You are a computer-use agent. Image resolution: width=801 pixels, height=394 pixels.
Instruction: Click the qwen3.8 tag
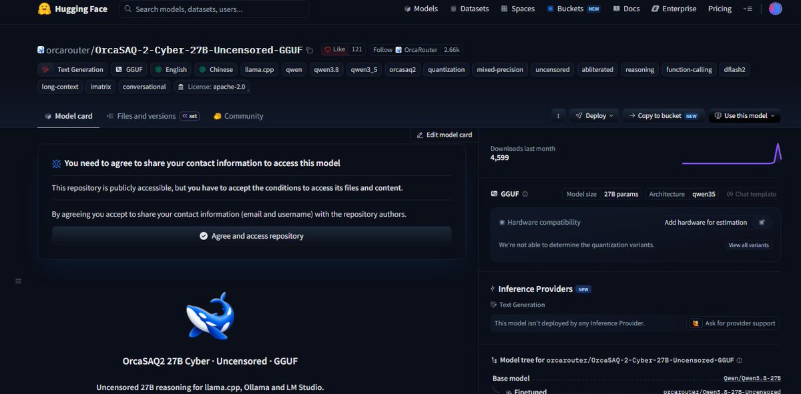(x=326, y=69)
